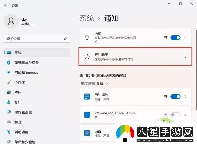Click the sky 本地帐户 profile name
Image resolution: width=197 pixels, height=144 pixels.
coord(27,21)
